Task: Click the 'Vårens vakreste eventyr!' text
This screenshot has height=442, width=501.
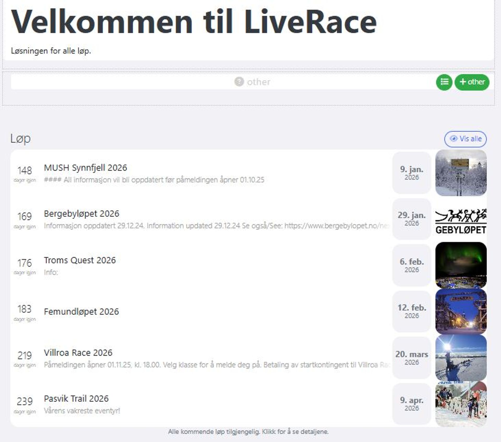Action: [x=82, y=411]
